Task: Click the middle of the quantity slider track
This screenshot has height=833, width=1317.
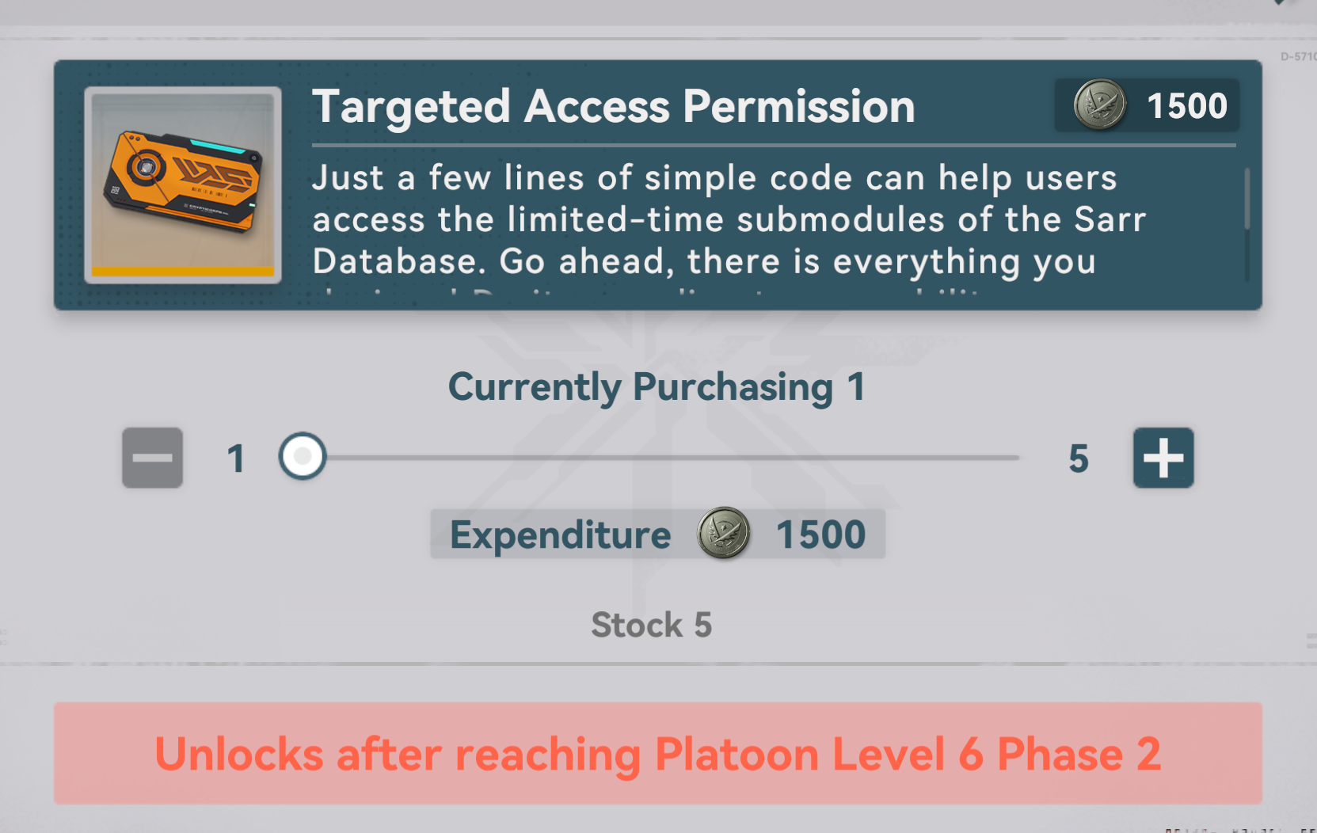Action: point(661,458)
